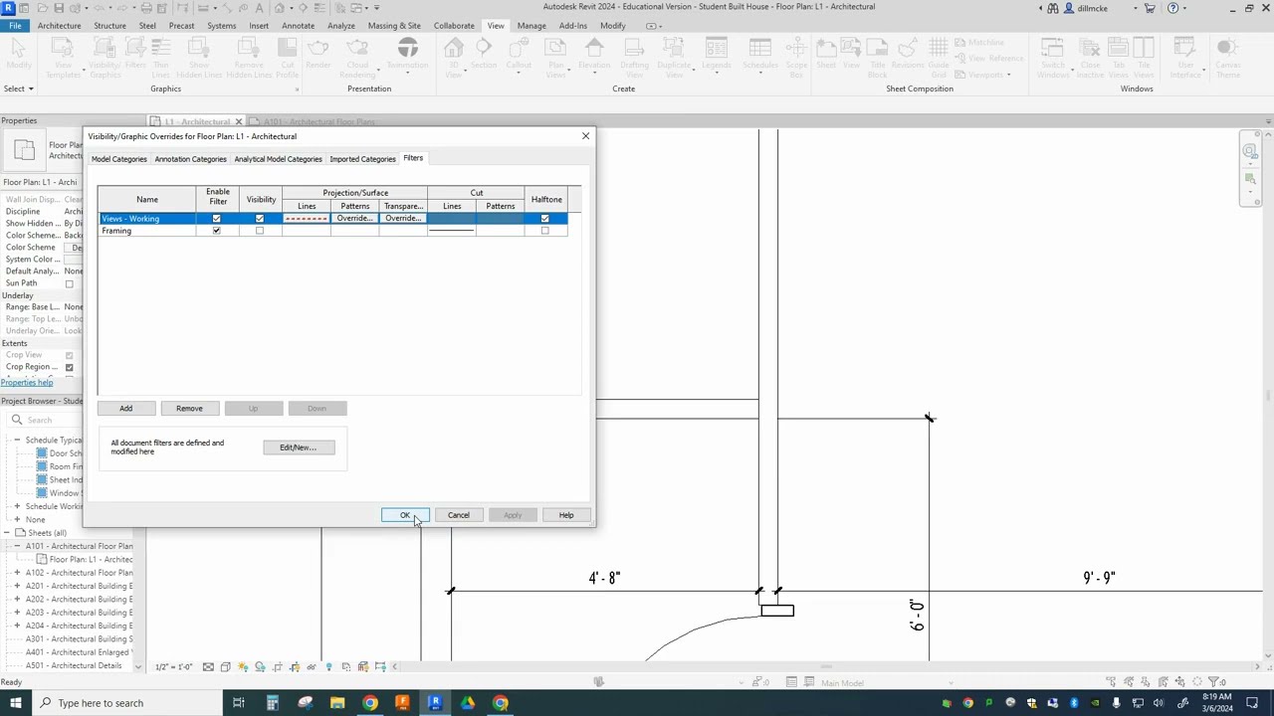
Task: Open the Annotate ribbon tab
Action: pos(298,26)
